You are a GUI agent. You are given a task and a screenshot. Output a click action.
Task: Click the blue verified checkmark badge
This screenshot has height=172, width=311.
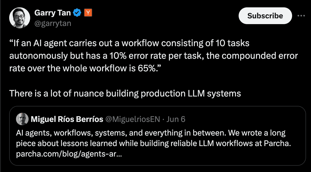pos(77,13)
